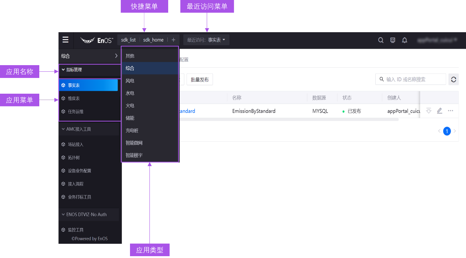
Task: Click the hamburger menu icon top left
Action: coord(65,40)
